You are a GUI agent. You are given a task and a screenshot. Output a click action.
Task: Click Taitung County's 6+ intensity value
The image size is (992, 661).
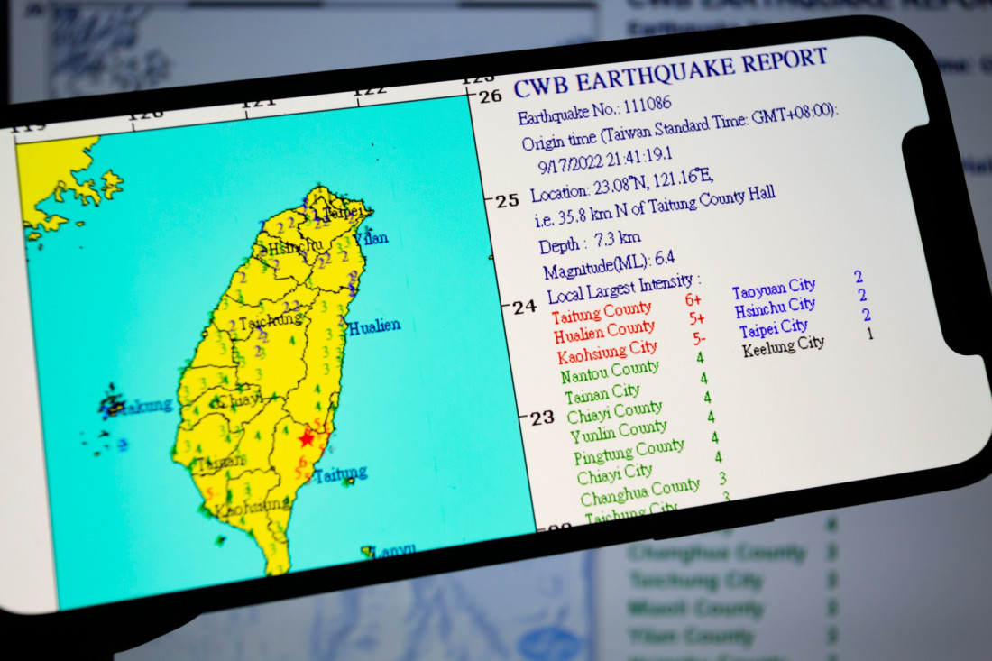coord(693,299)
